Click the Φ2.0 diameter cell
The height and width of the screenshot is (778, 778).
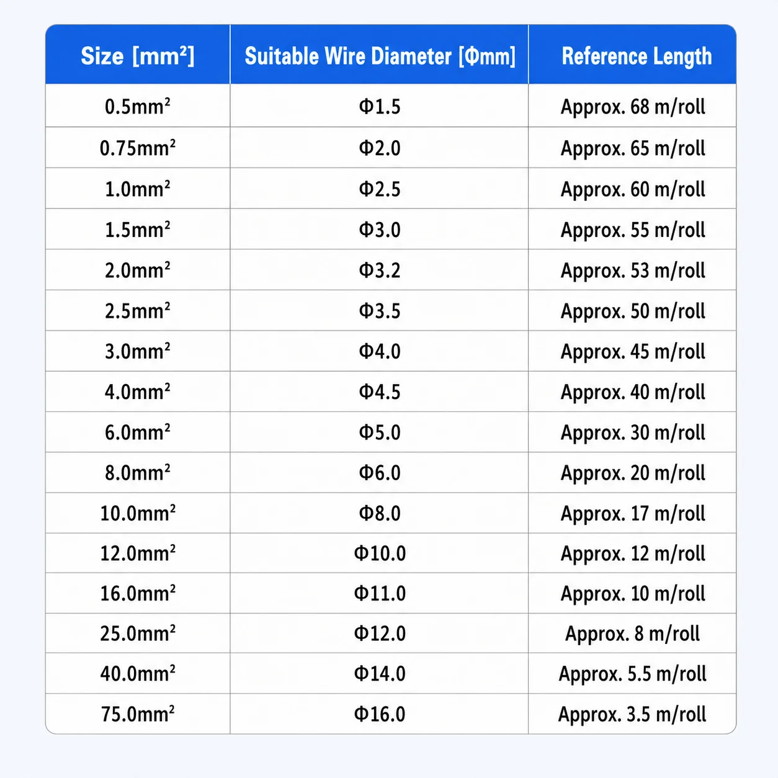(379, 148)
